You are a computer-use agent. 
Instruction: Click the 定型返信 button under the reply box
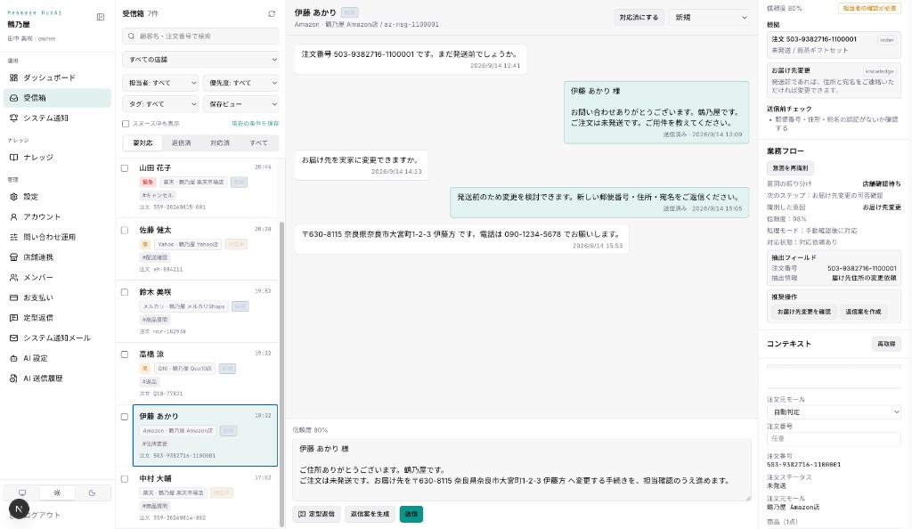point(316,514)
